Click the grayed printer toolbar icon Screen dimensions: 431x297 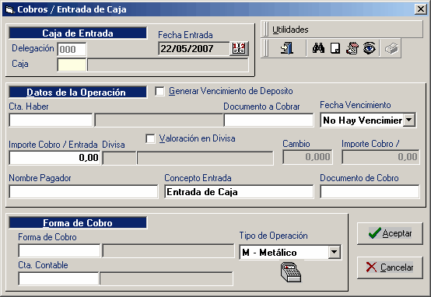click(x=391, y=49)
